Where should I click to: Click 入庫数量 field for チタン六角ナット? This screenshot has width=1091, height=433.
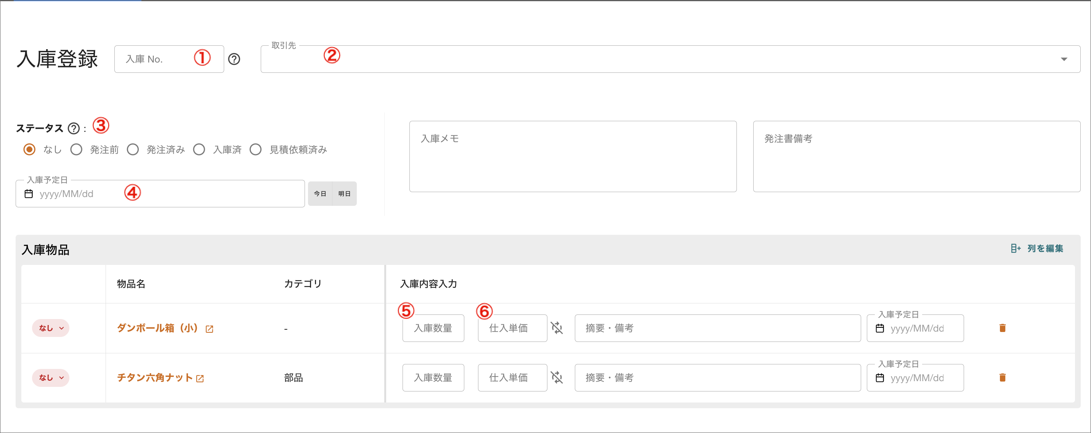click(433, 377)
